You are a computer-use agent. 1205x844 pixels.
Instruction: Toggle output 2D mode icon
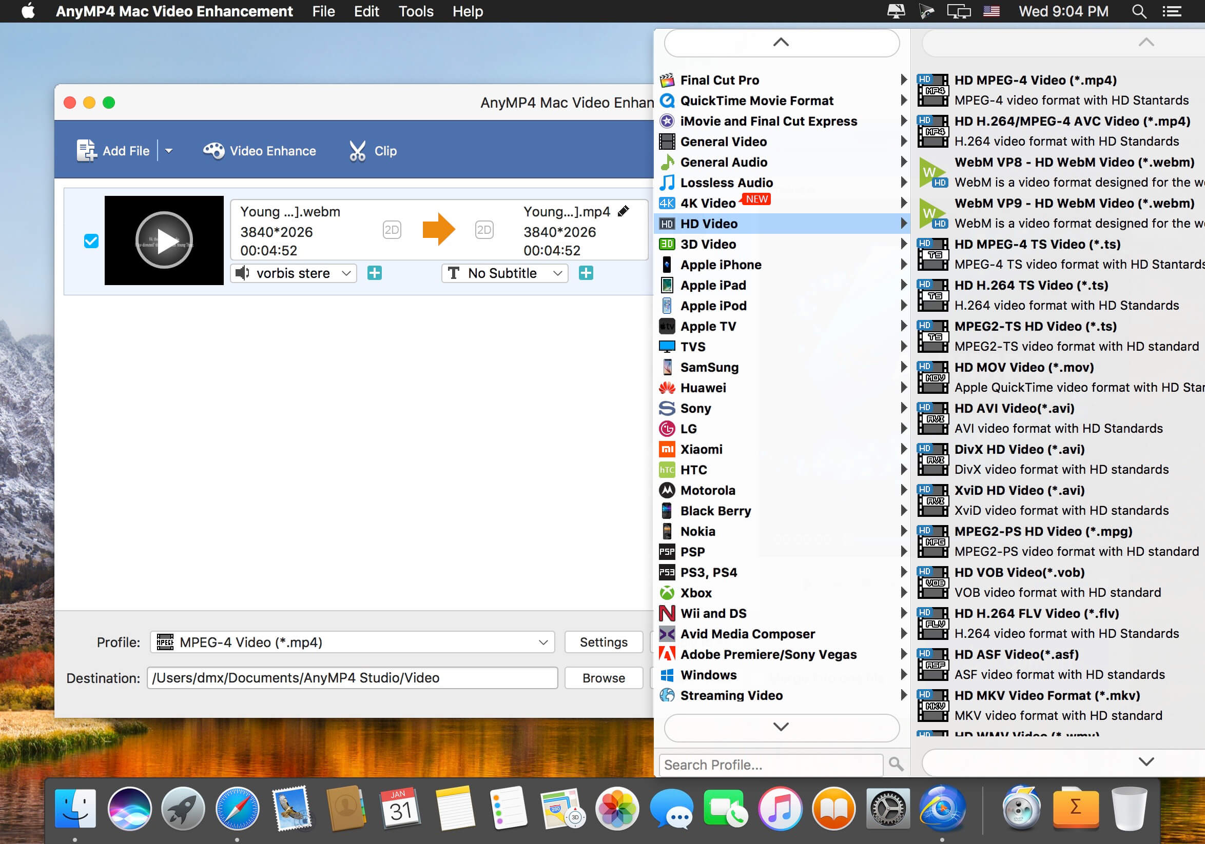tap(484, 230)
